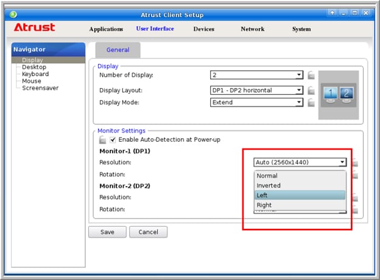Select Screensaver in Navigator

click(40, 88)
